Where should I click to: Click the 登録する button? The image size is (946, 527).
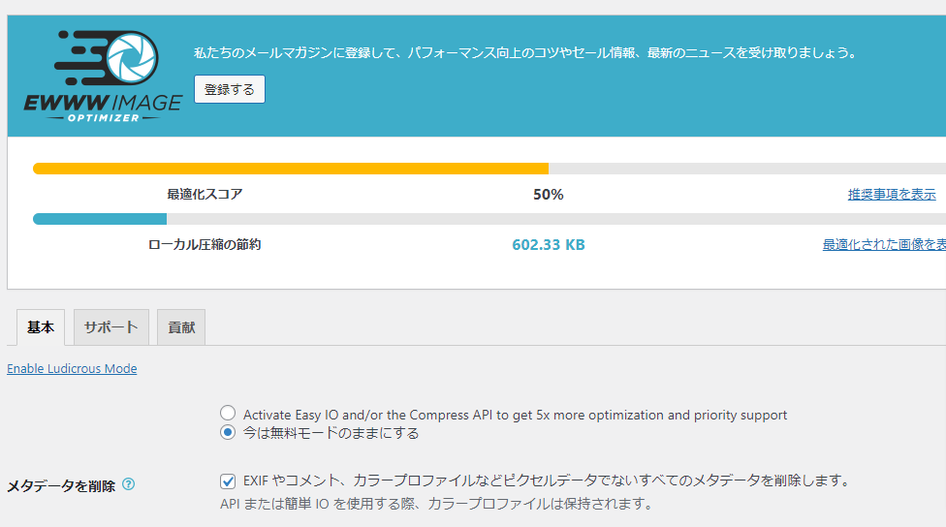tap(230, 89)
